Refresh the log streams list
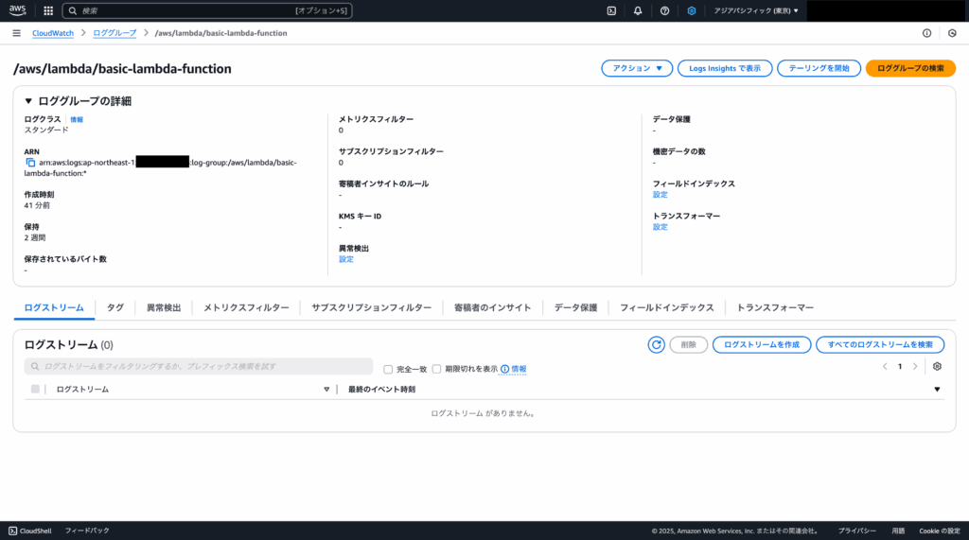The image size is (969, 540). [657, 345]
